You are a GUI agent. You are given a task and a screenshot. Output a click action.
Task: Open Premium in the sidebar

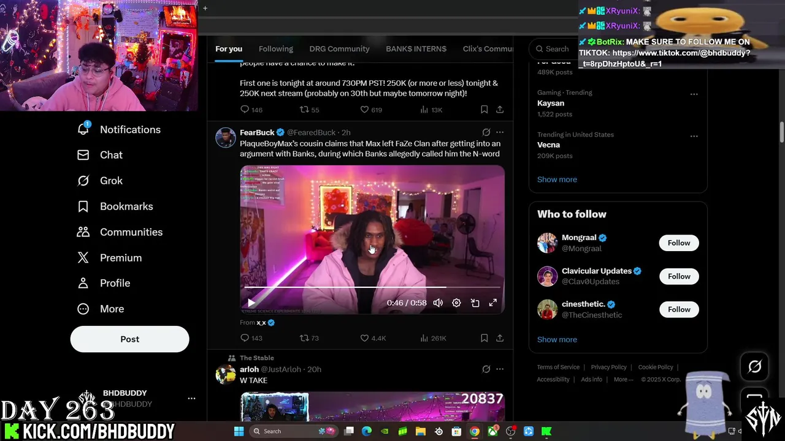[x=109, y=258]
